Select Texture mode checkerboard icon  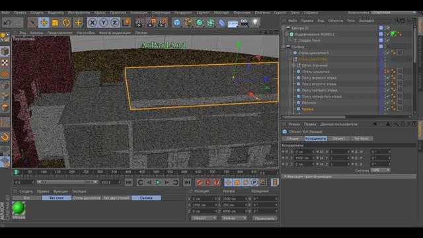click(x=5, y=63)
